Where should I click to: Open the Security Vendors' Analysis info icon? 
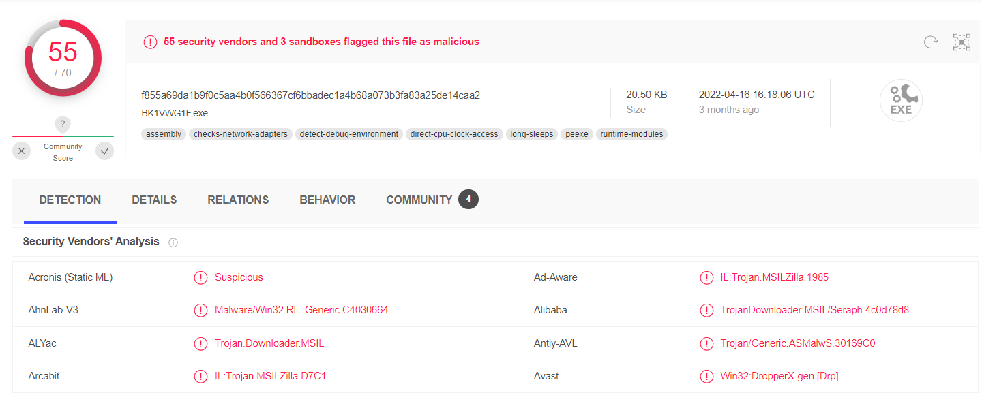173,242
